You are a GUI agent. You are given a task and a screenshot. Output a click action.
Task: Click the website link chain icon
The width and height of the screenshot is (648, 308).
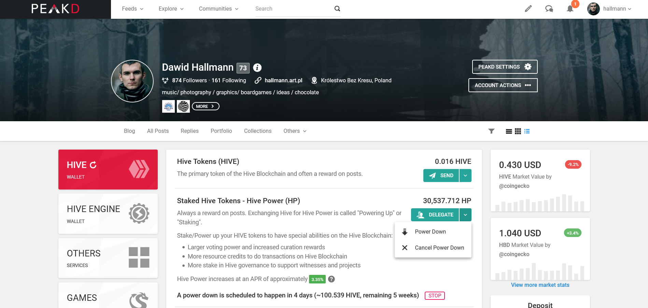click(x=258, y=80)
